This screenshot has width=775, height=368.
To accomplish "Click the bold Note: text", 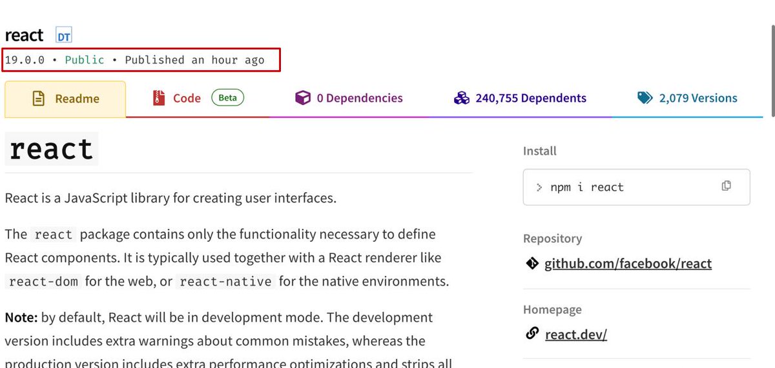I will [22, 318].
